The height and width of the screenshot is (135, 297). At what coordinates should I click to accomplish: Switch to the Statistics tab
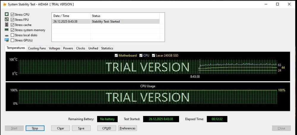coord(107,48)
